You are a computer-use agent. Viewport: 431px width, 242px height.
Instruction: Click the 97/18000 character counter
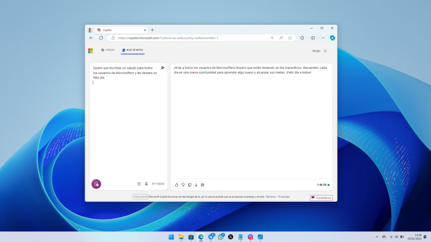158,184
